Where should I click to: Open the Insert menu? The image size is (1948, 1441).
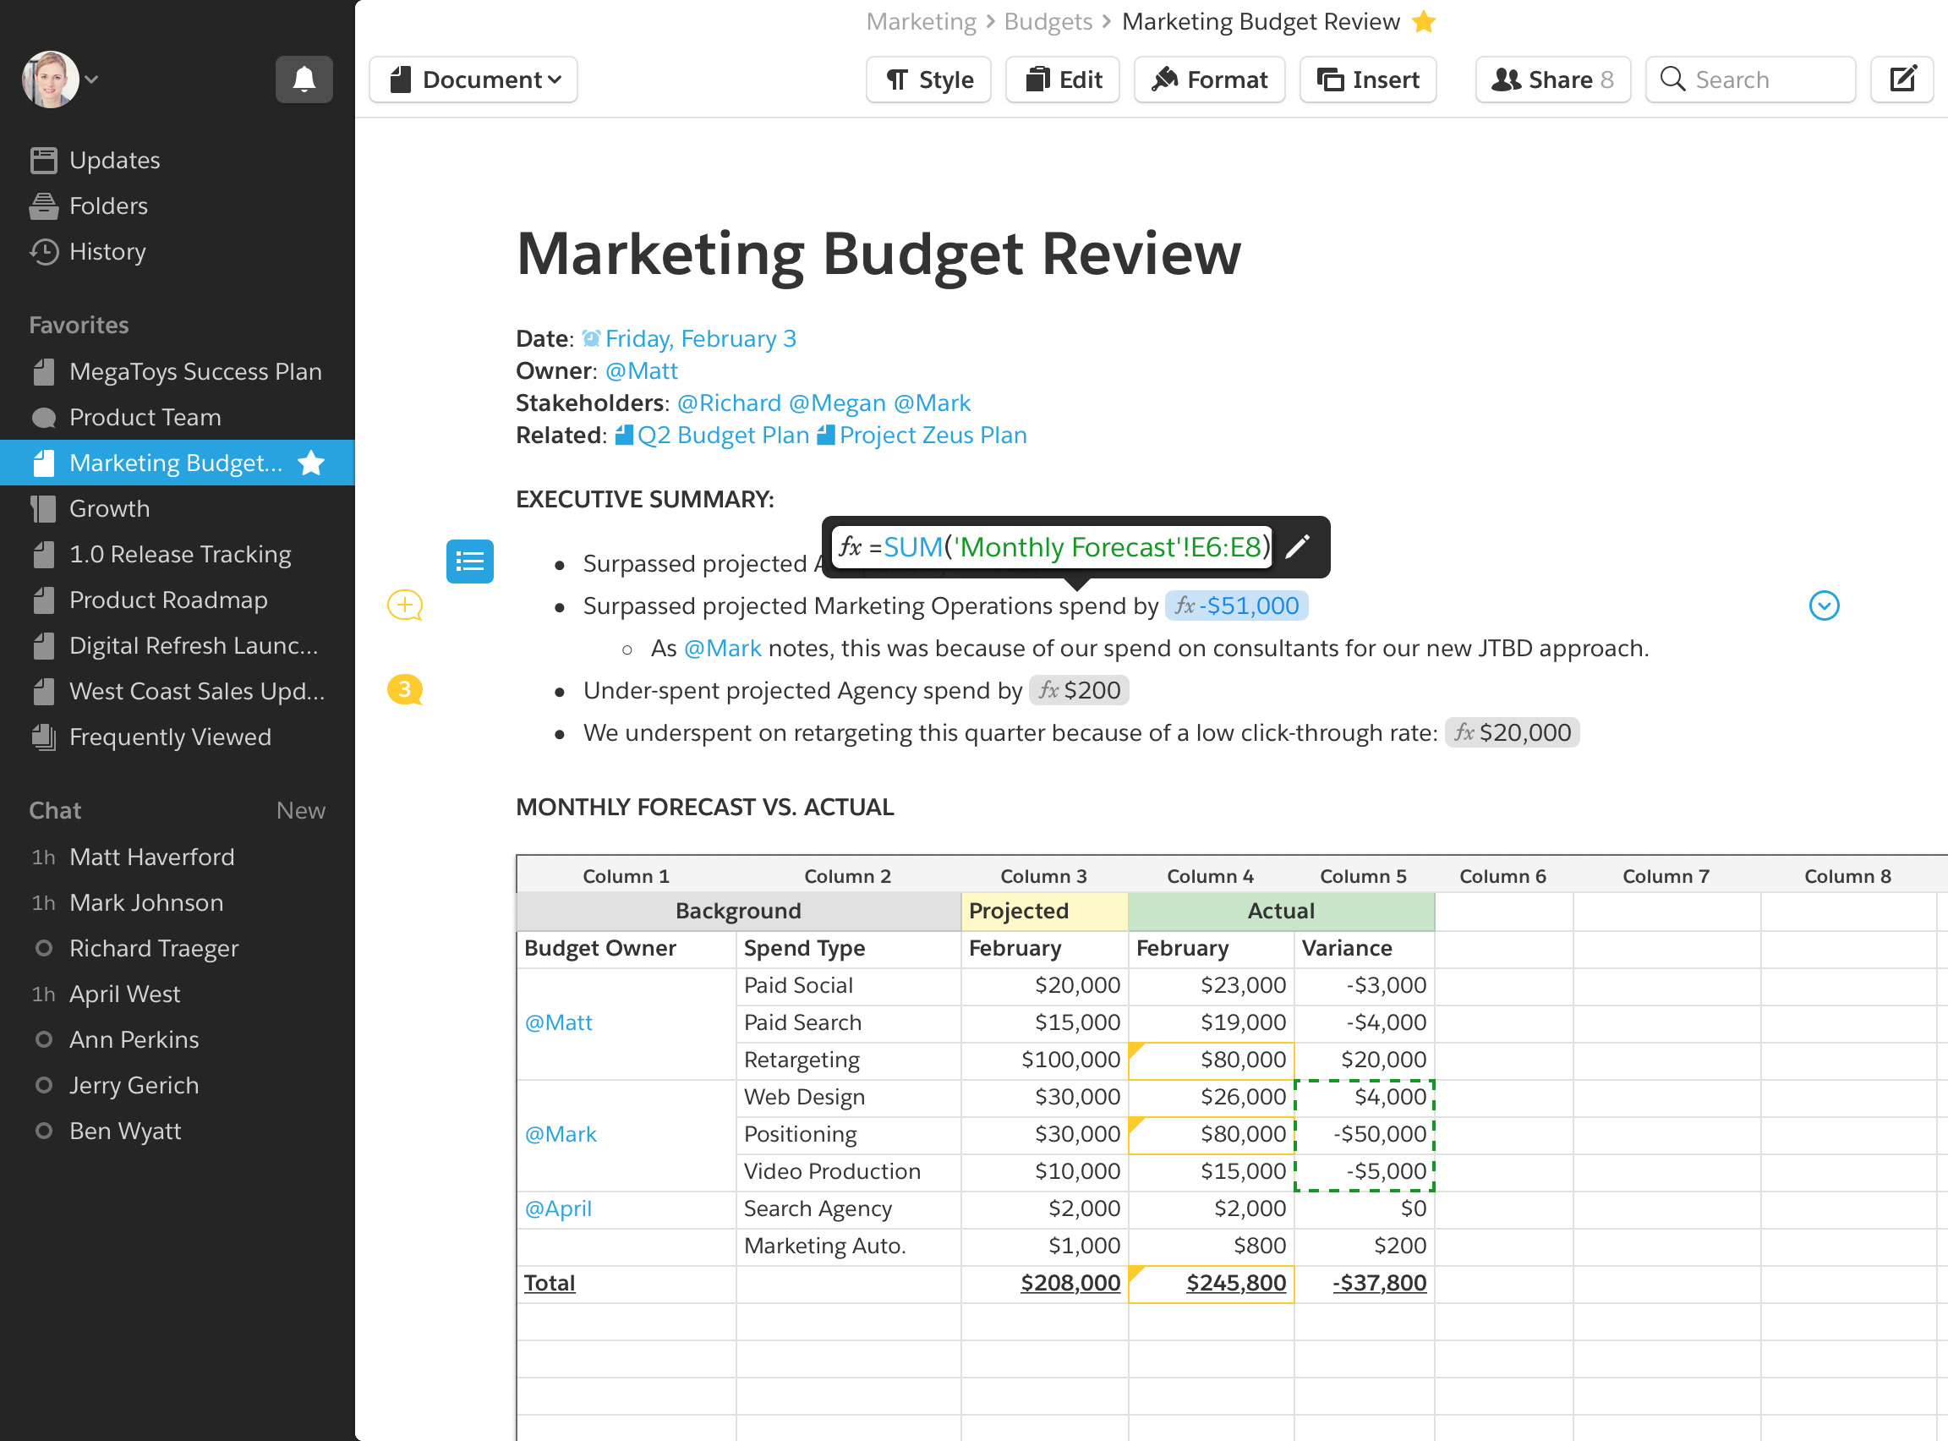click(1367, 79)
